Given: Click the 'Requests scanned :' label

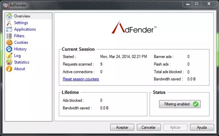Looking at the screenshot, I should [78, 64].
